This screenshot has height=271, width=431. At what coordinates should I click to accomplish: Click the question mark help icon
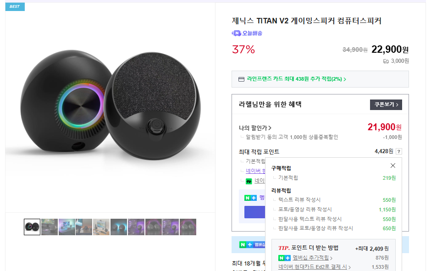pos(399,151)
